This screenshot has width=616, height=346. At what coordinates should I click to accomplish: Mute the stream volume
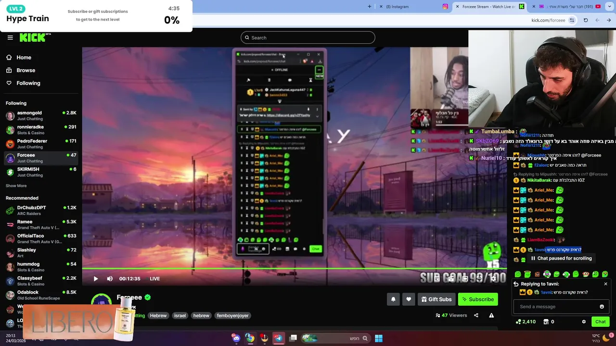110,279
